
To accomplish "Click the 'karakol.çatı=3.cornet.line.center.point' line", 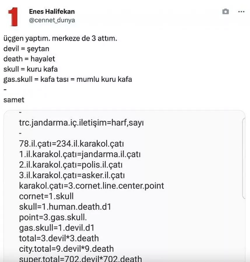I will point(91,186).
